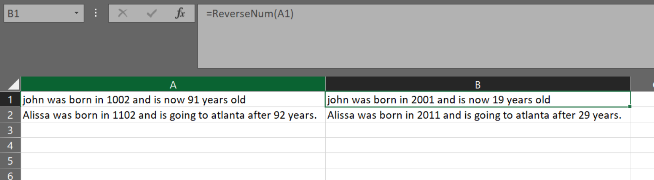Image resolution: width=654 pixels, height=180 pixels.
Task: Select row 2 header
Action: [10, 115]
